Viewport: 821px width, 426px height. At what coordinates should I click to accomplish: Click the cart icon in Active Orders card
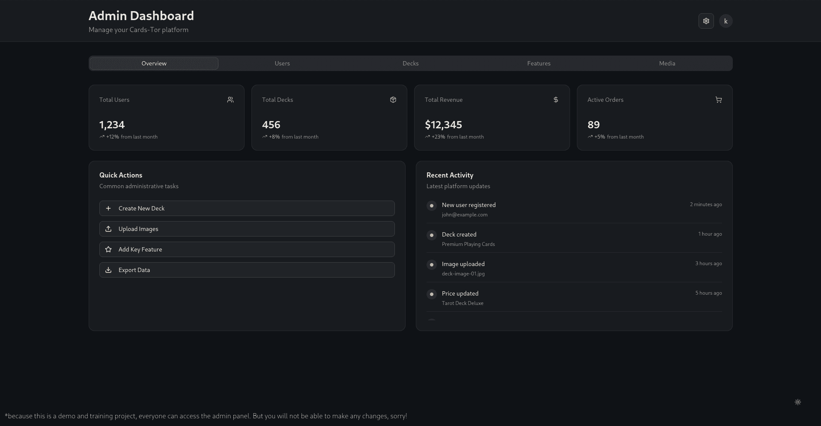(x=719, y=100)
